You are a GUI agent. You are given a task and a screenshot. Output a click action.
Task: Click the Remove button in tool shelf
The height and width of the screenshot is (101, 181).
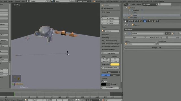4,40
